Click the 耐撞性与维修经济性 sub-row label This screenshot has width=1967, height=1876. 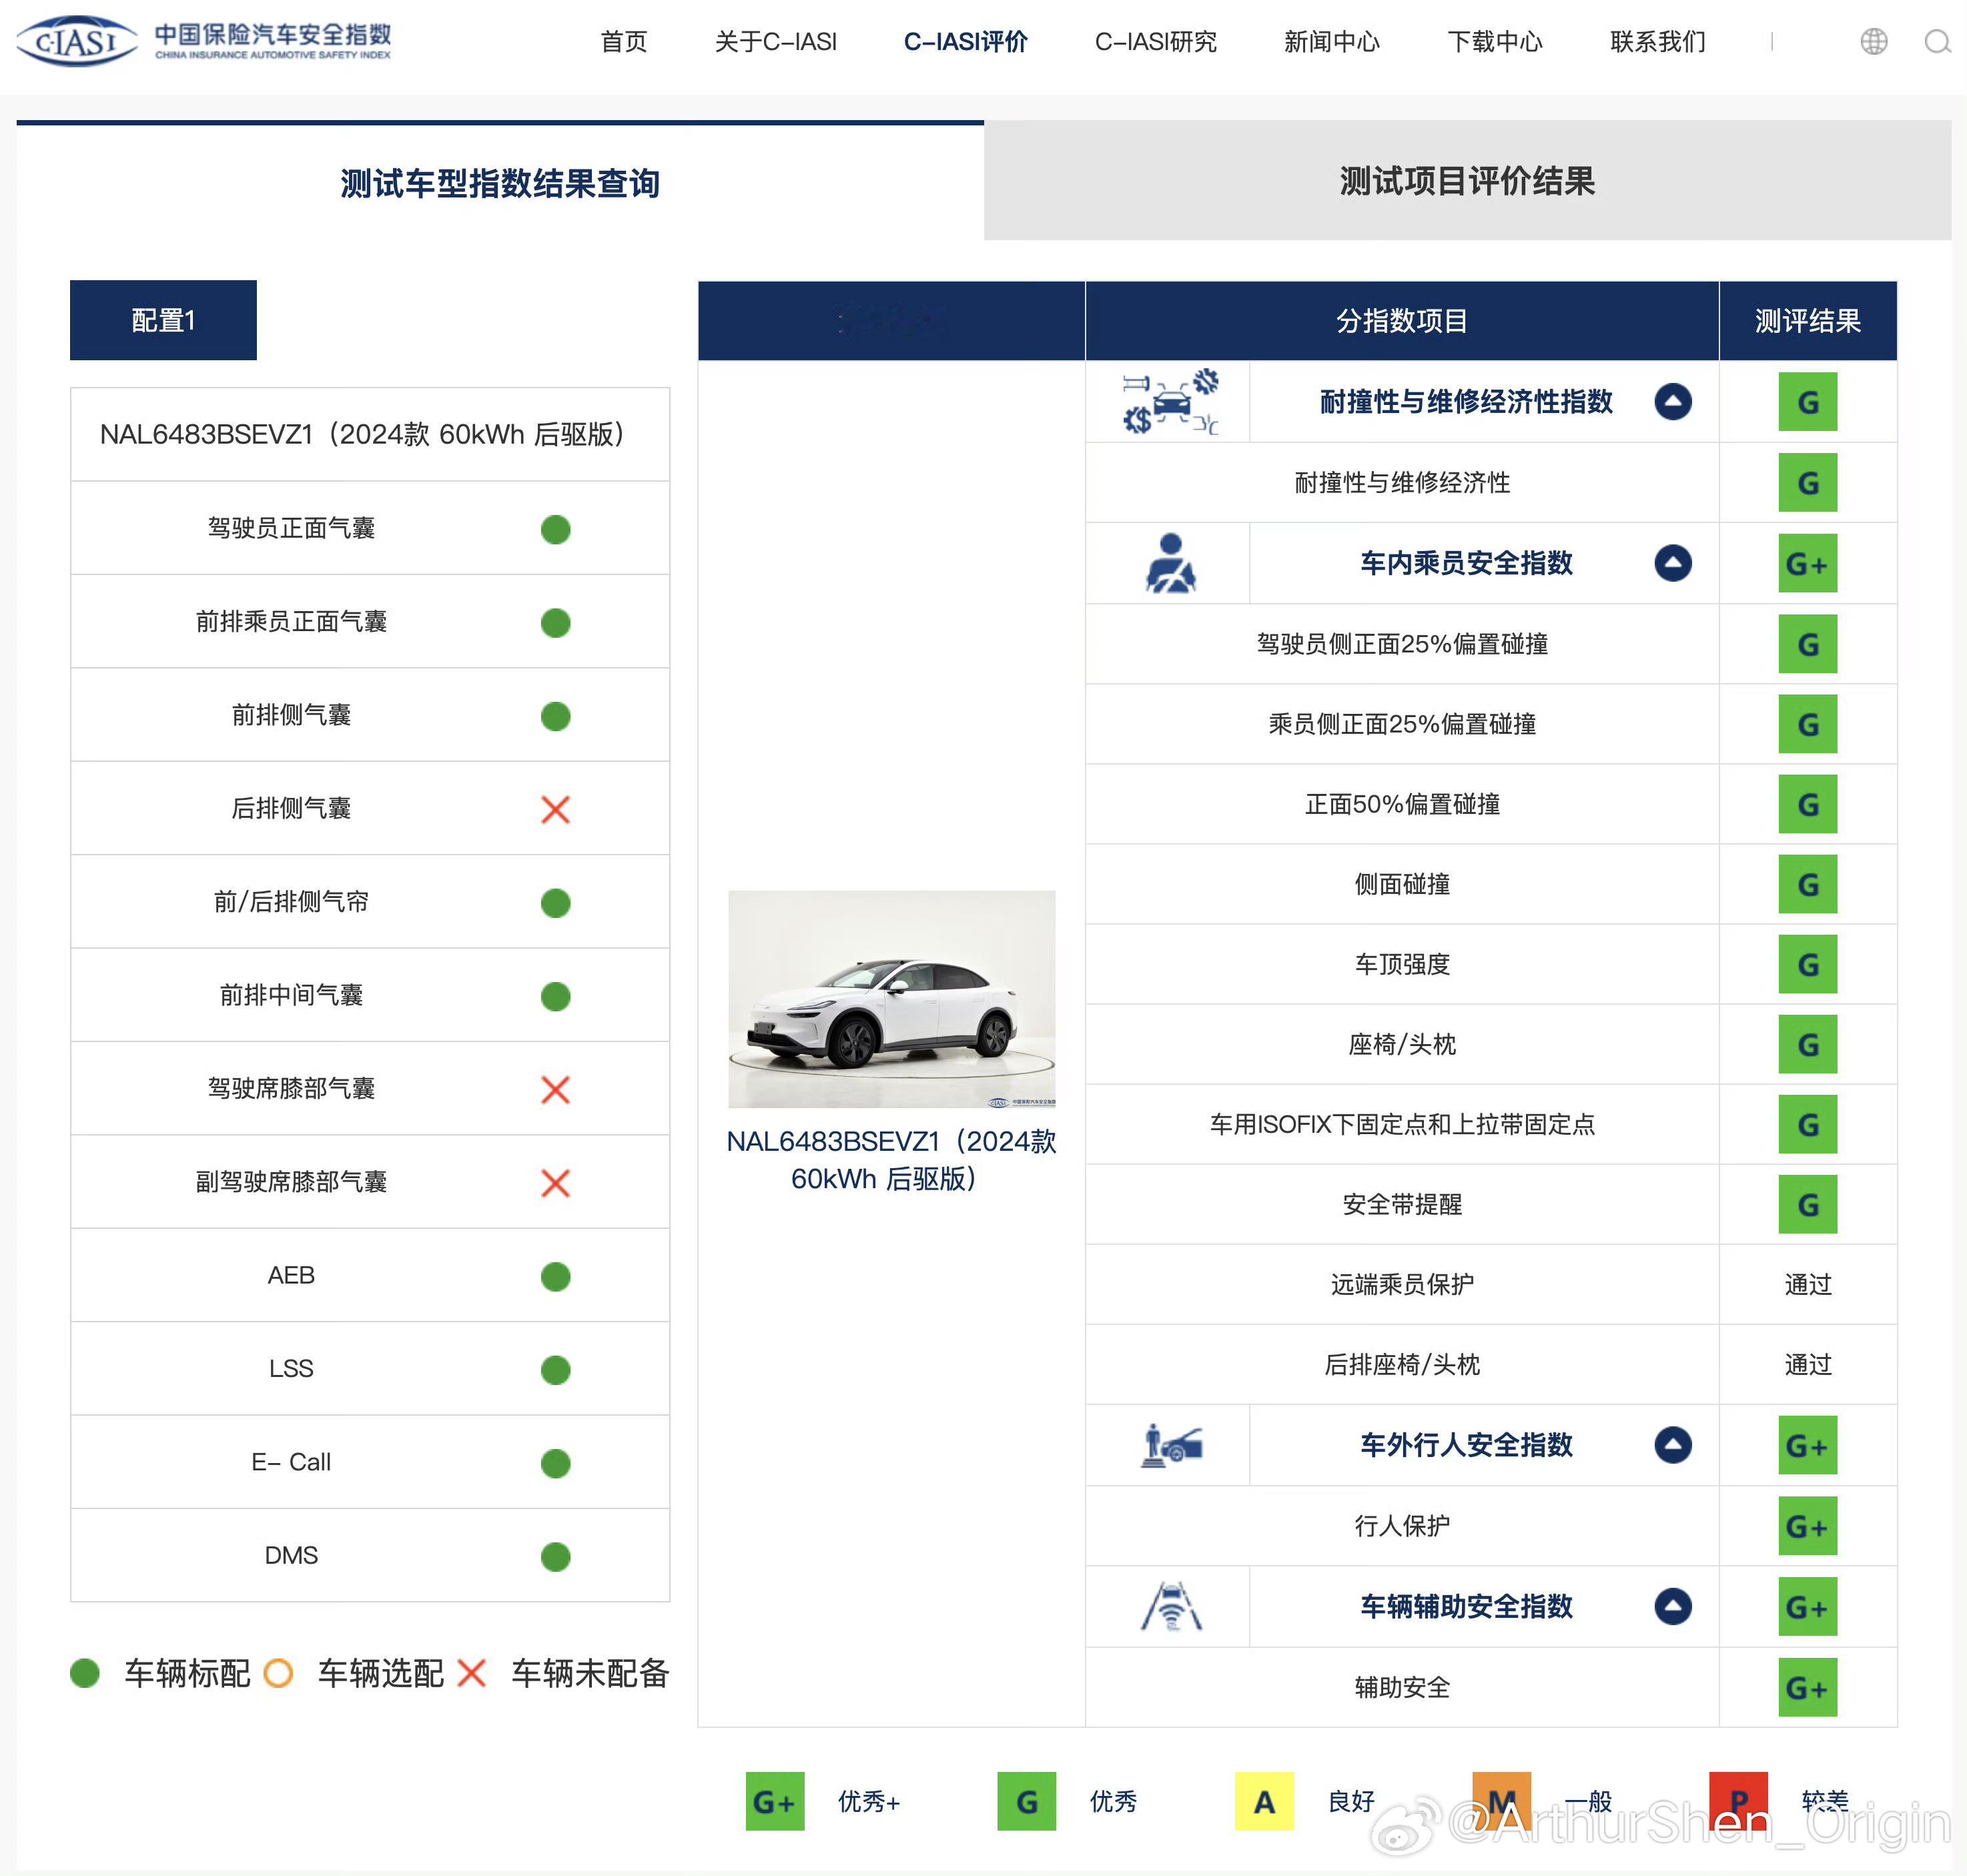1402,483
